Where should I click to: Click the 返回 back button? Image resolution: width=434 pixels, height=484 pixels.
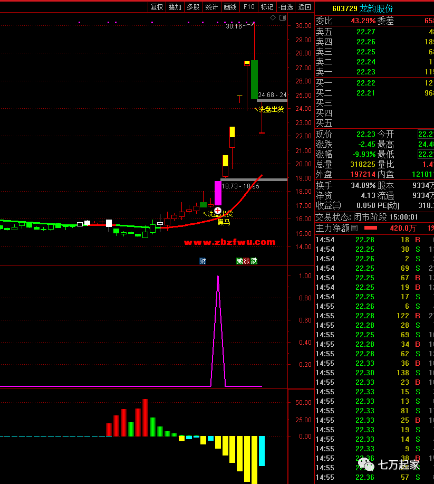304,7
